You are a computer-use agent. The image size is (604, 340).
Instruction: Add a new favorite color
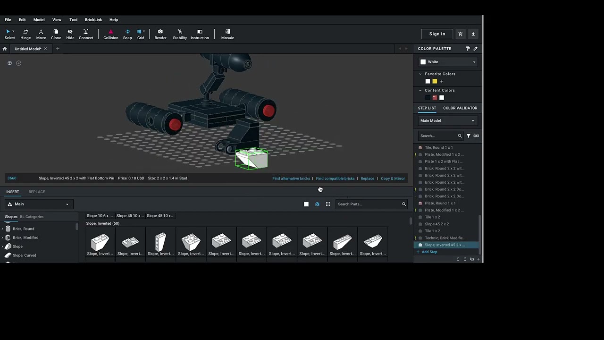[442, 81]
